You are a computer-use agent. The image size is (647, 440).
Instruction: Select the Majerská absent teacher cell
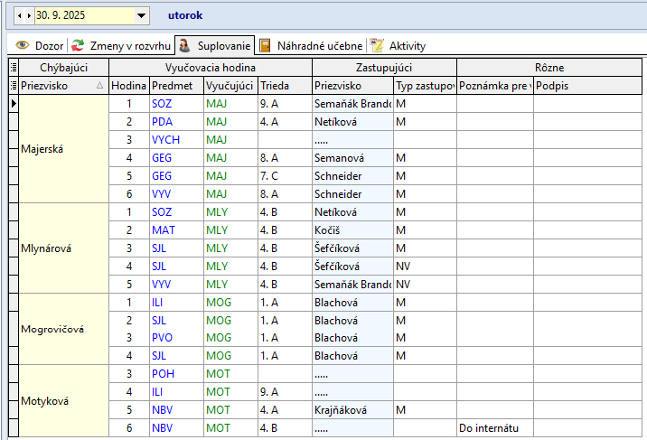tap(63, 149)
